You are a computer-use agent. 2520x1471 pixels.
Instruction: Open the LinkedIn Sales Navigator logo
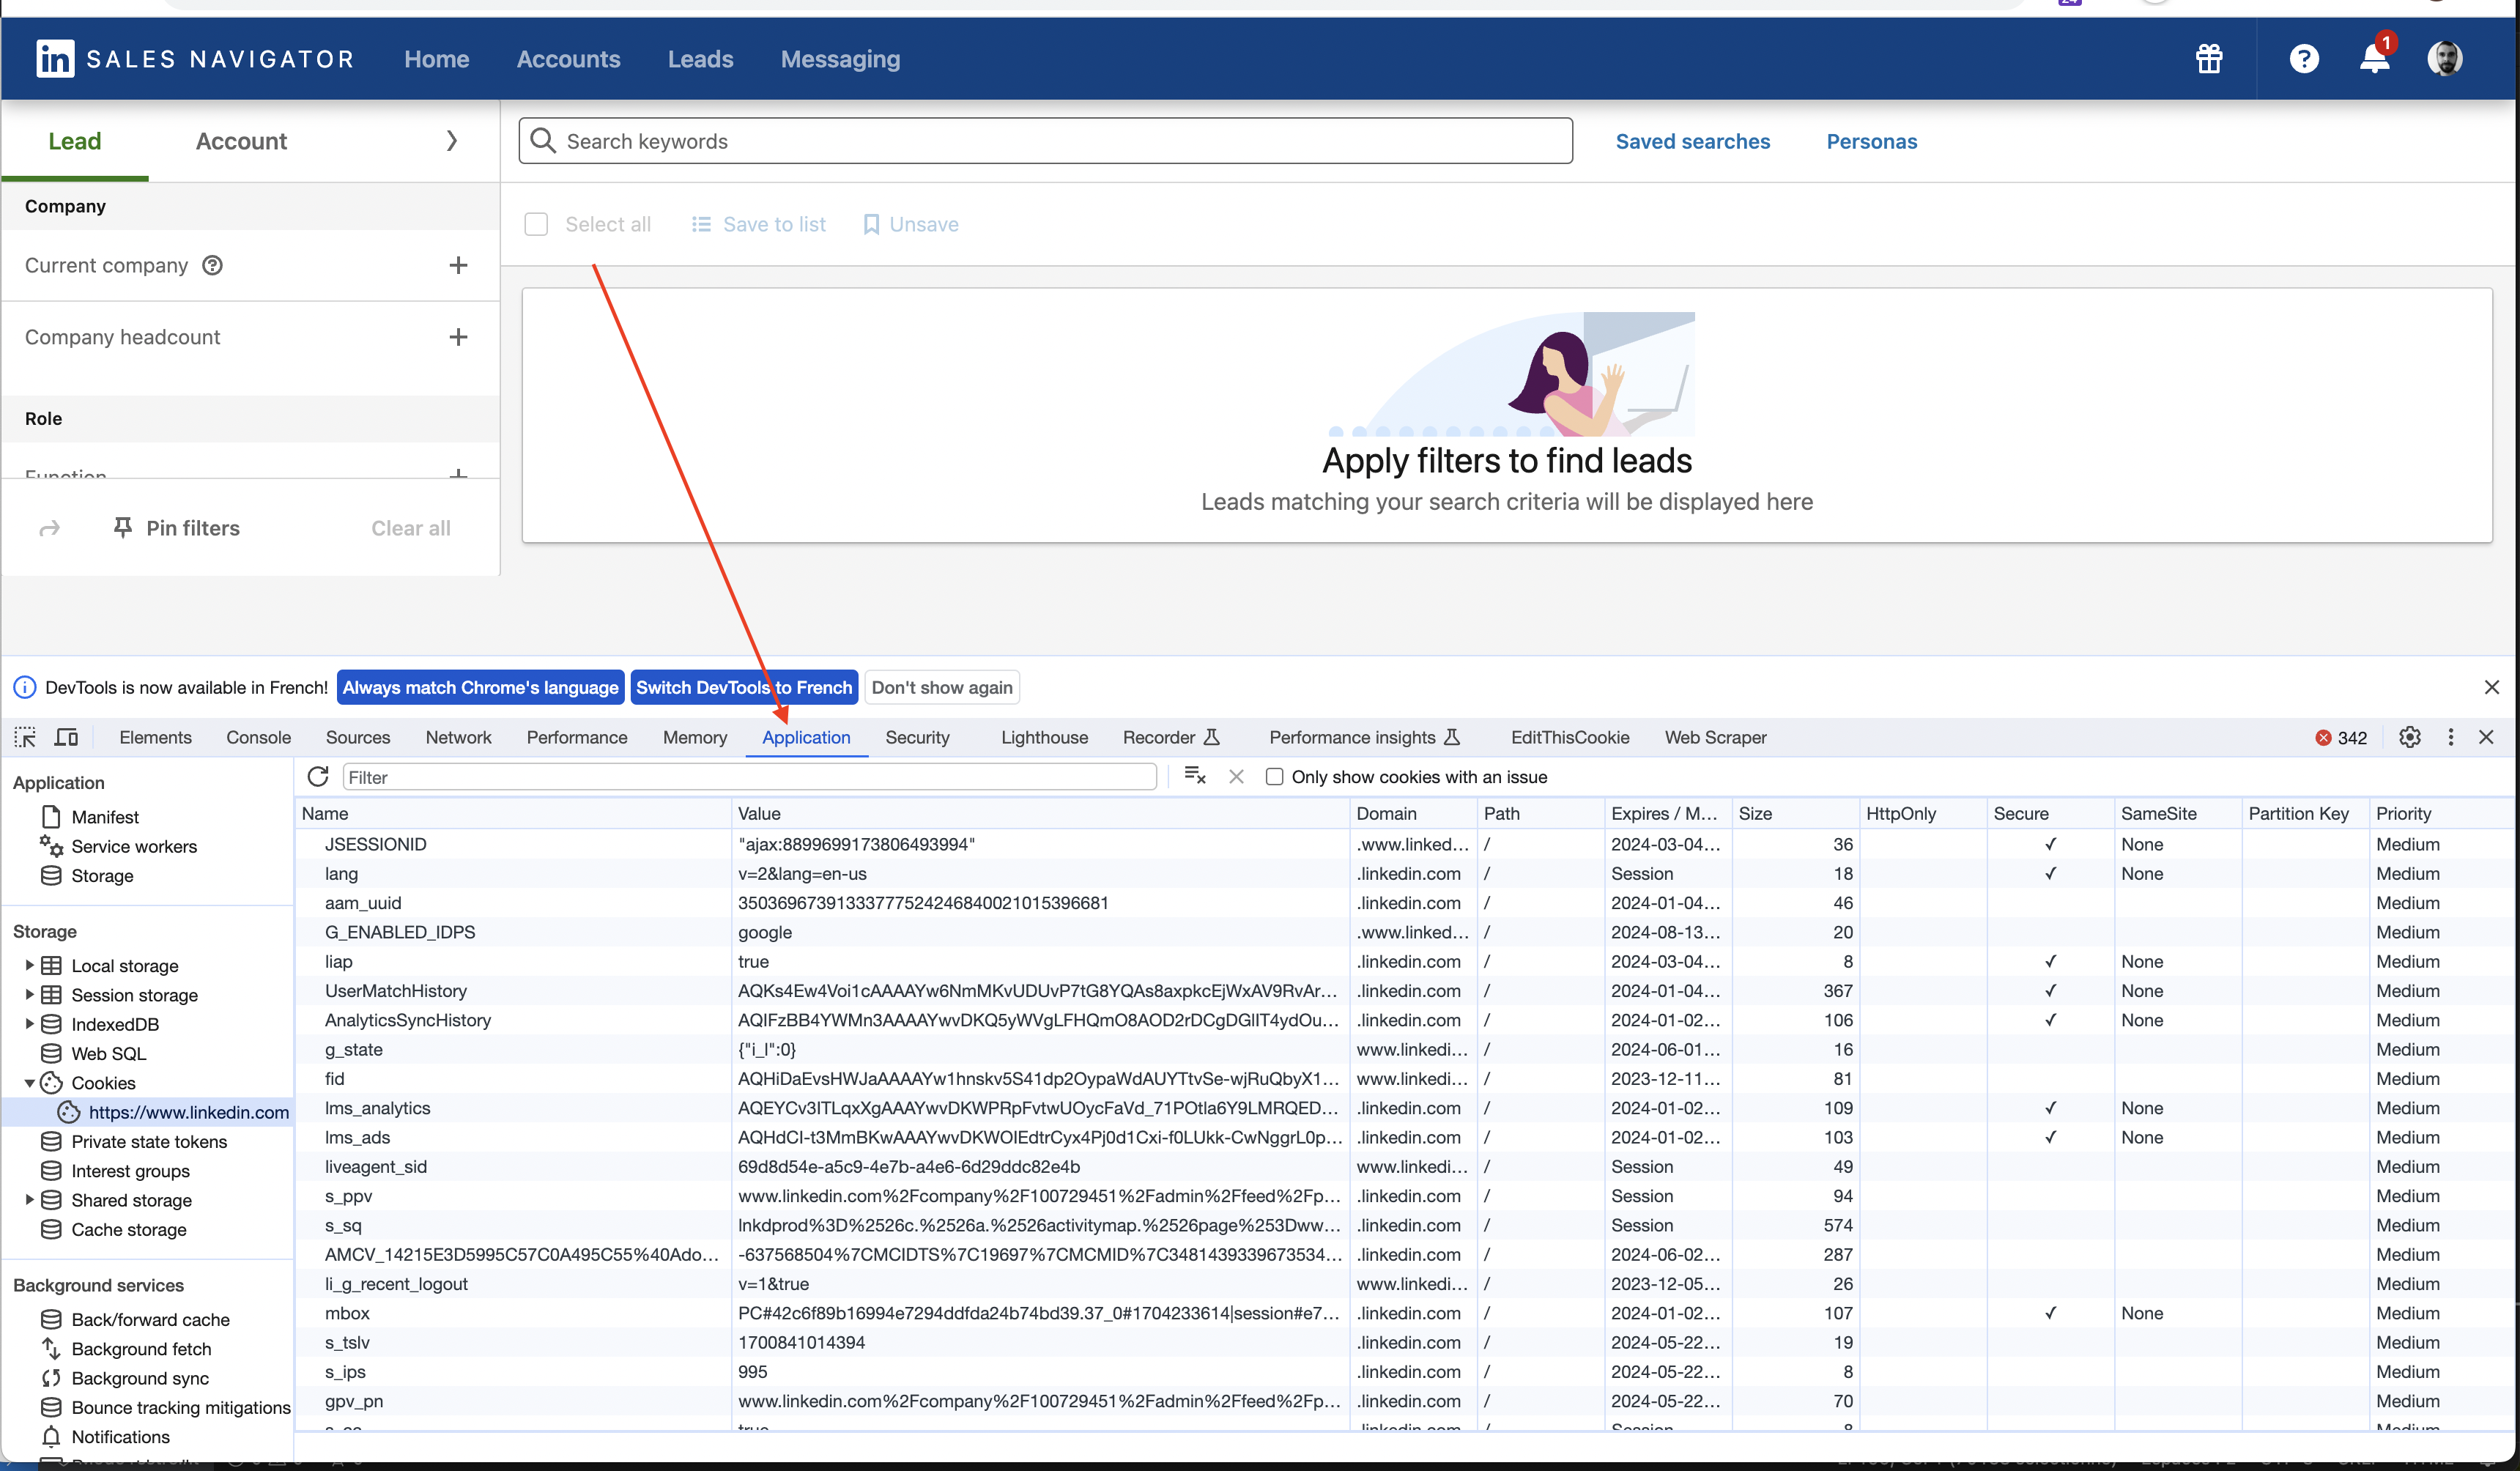[195, 59]
